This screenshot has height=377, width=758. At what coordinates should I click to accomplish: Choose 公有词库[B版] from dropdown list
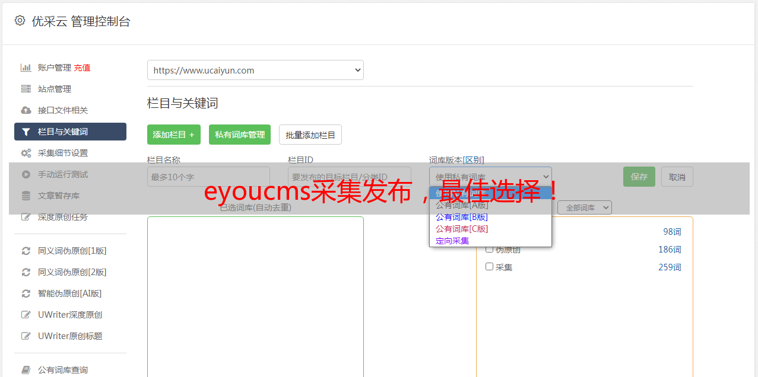pyautogui.click(x=490, y=217)
